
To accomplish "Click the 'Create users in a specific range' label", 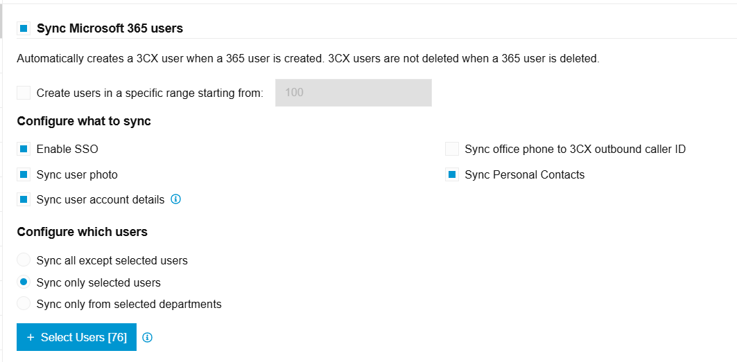I will (x=150, y=93).
